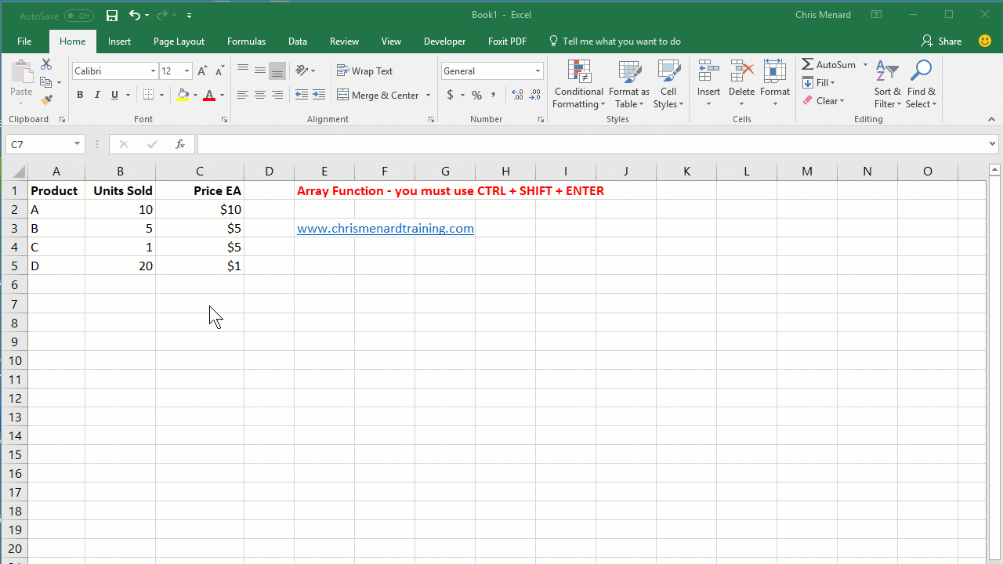Expand the AutoSum dropdown arrow
Screen dimensions: 1003x564
click(x=866, y=65)
